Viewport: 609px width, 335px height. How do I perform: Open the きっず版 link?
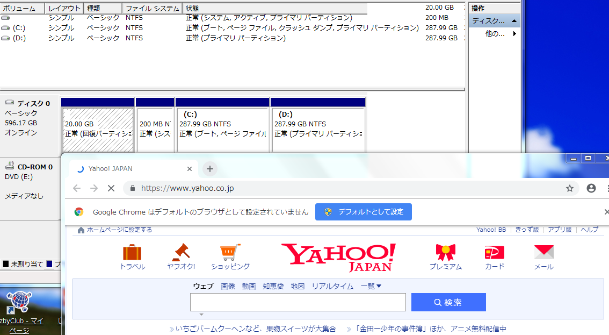click(527, 230)
